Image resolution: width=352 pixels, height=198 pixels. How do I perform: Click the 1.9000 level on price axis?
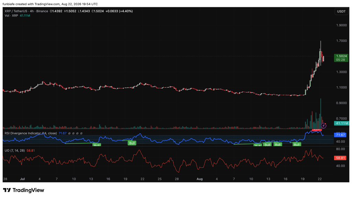341,25
